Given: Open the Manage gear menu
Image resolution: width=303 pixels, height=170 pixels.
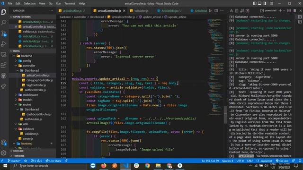Looking at the screenshot, I should (x=3, y=153).
